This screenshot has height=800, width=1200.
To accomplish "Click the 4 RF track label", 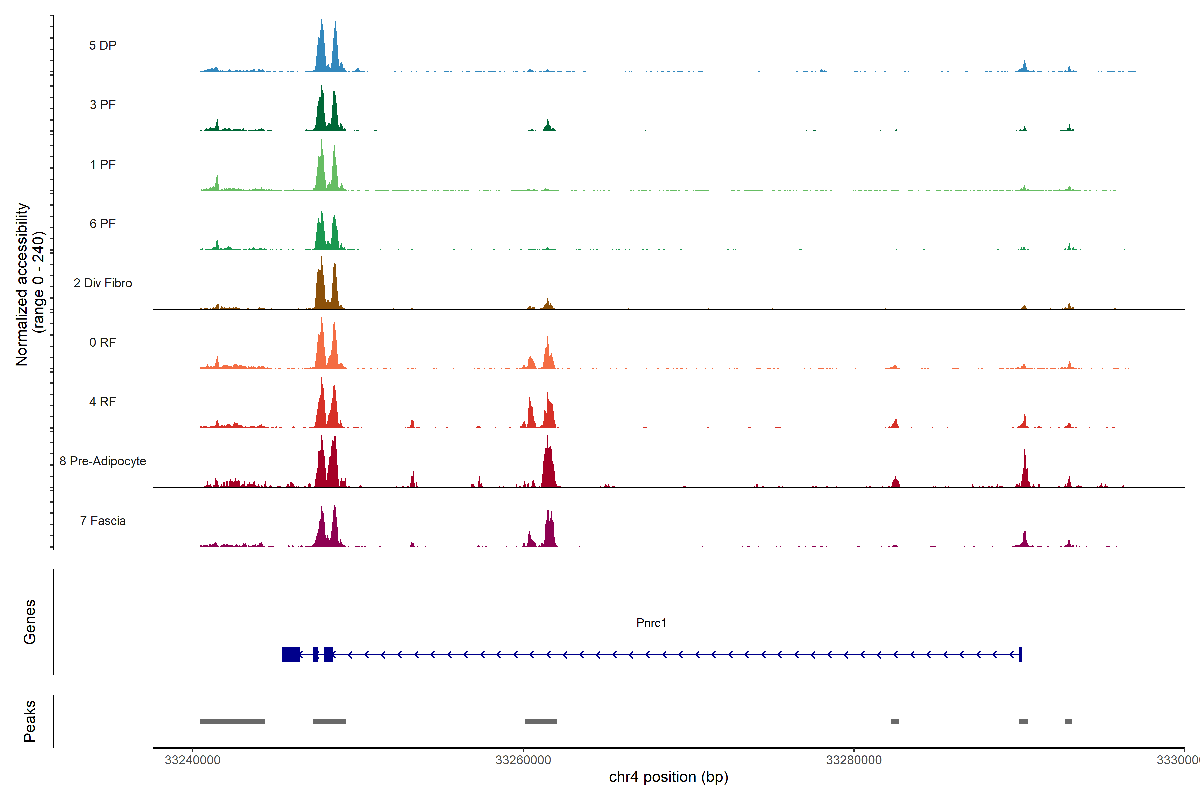I will (x=103, y=402).
